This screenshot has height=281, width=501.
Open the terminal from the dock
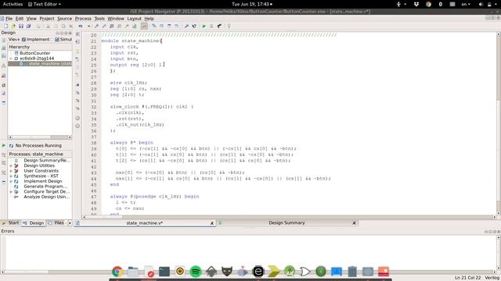point(164,272)
